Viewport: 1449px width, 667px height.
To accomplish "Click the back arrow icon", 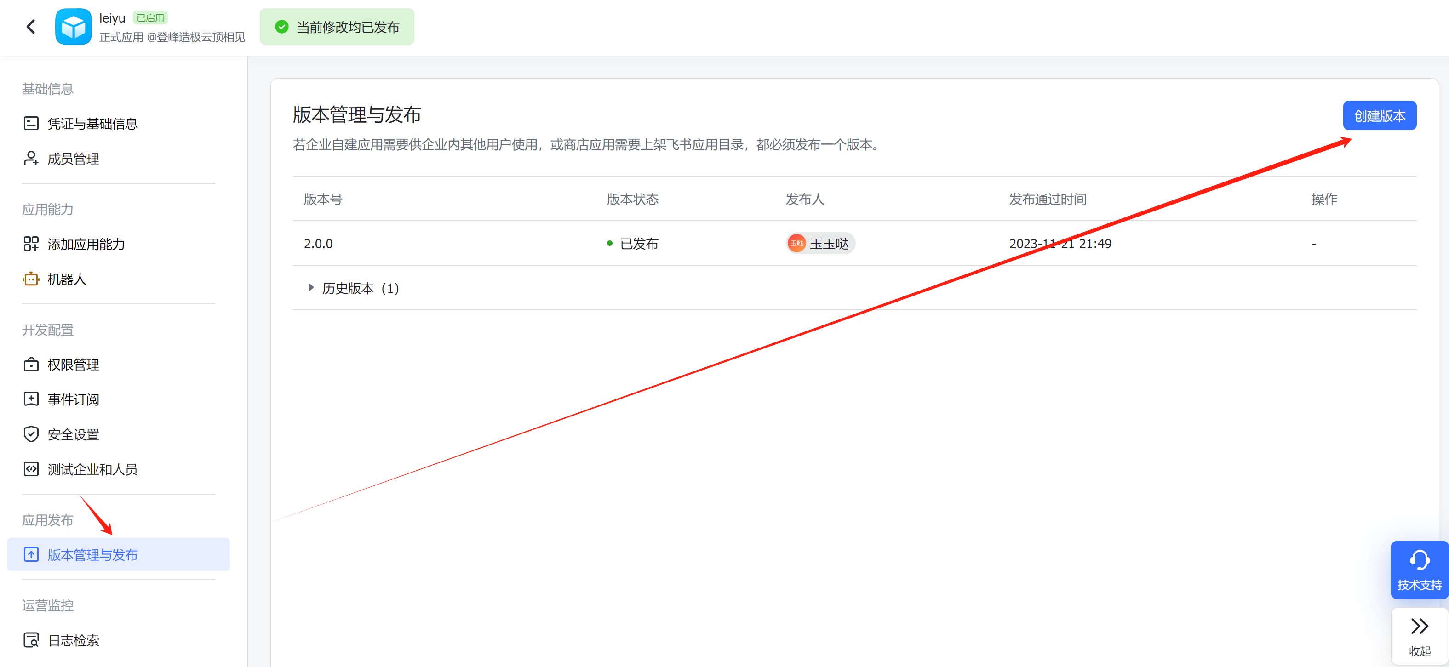I will (x=31, y=27).
